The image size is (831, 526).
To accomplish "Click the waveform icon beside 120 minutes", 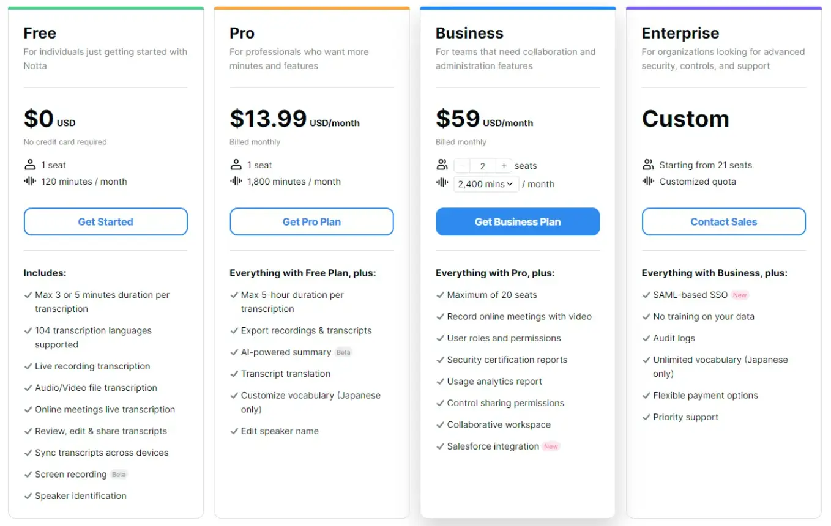I will pyautogui.click(x=30, y=181).
